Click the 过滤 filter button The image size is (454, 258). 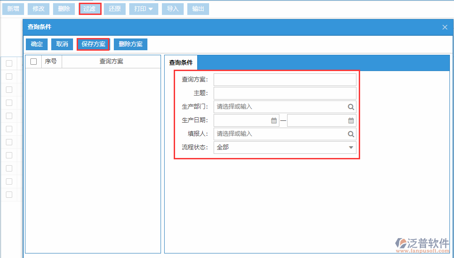click(x=90, y=9)
